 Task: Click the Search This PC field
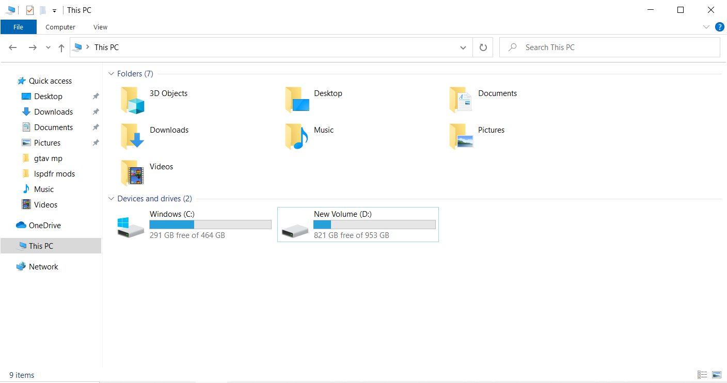point(610,47)
